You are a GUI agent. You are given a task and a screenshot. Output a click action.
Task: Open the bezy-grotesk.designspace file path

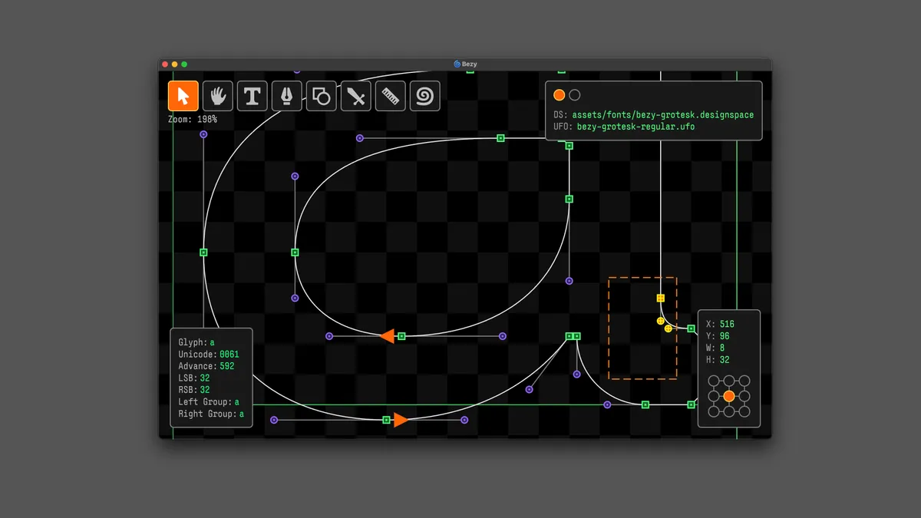click(662, 115)
